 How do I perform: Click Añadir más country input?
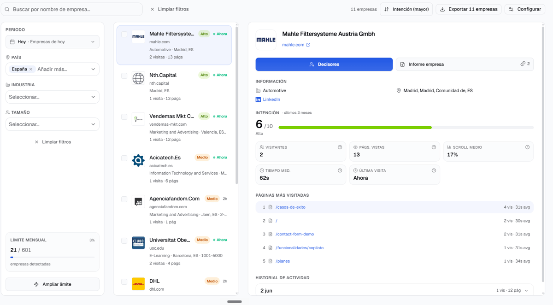tap(52, 70)
